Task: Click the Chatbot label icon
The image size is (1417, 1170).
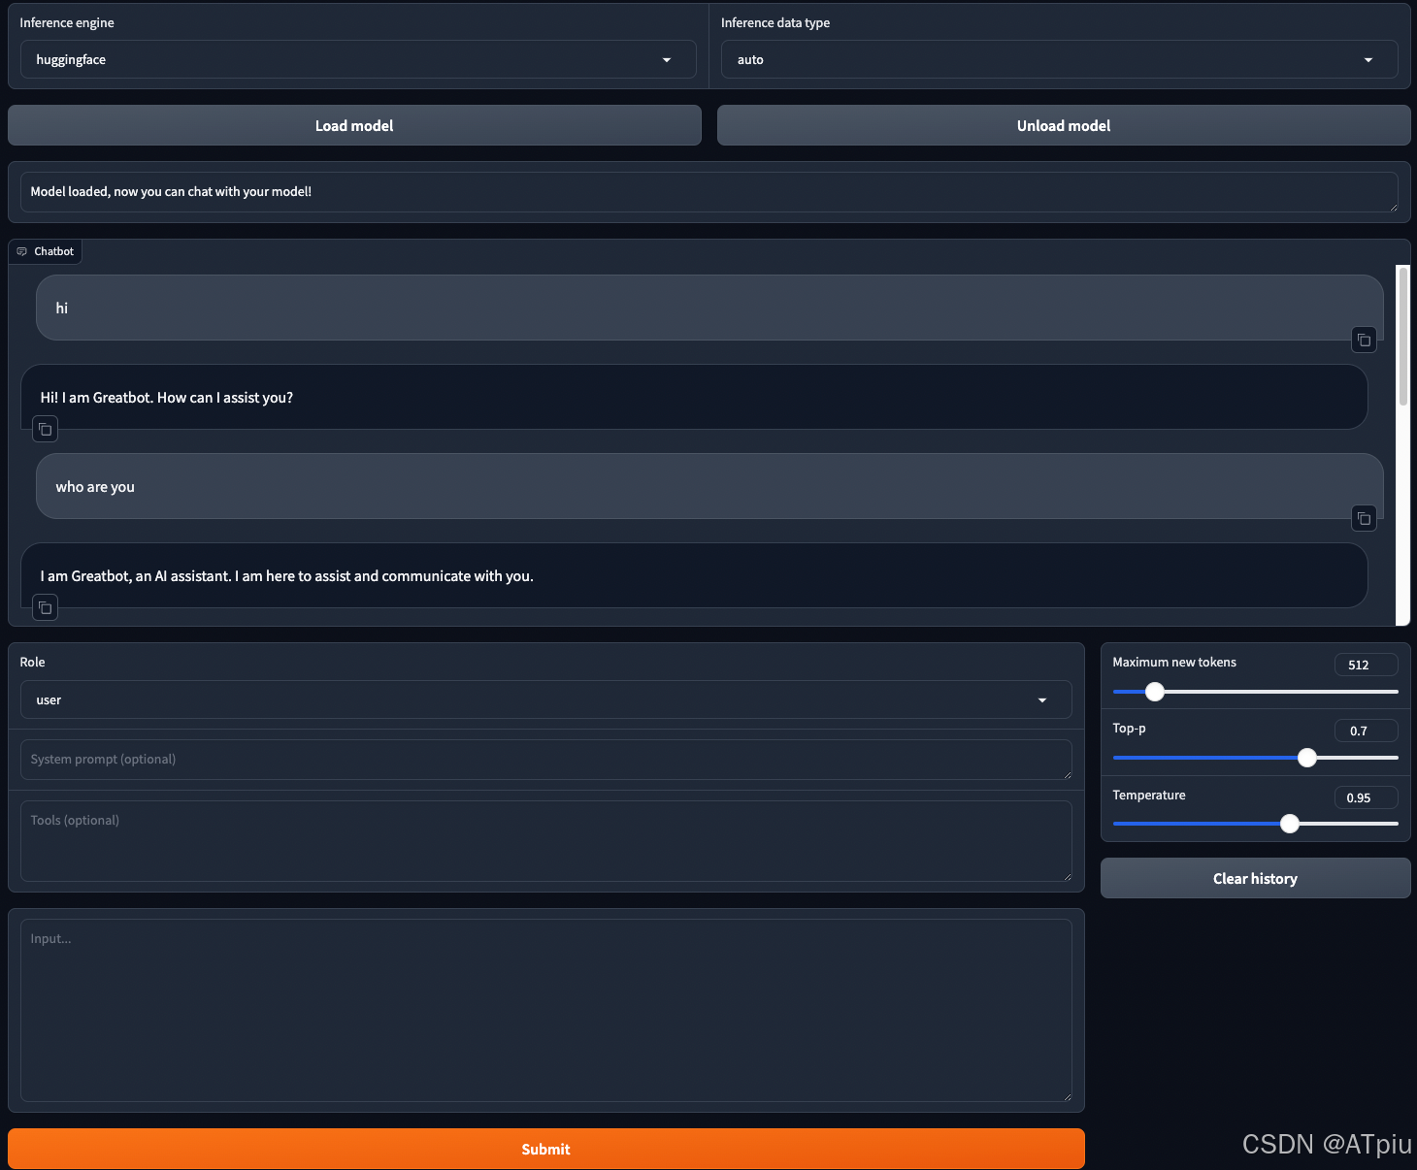Action: [22, 251]
